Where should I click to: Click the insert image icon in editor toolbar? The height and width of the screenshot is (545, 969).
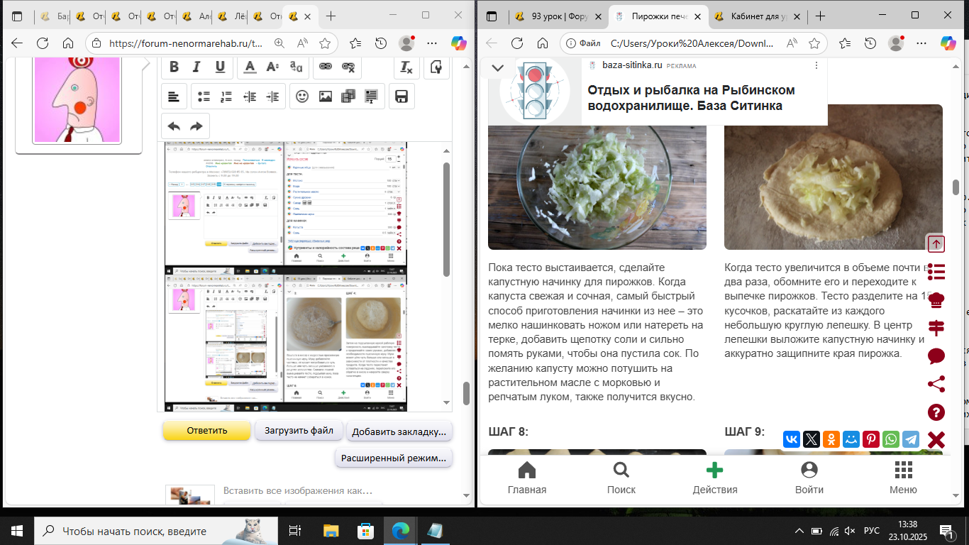(326, 97)
